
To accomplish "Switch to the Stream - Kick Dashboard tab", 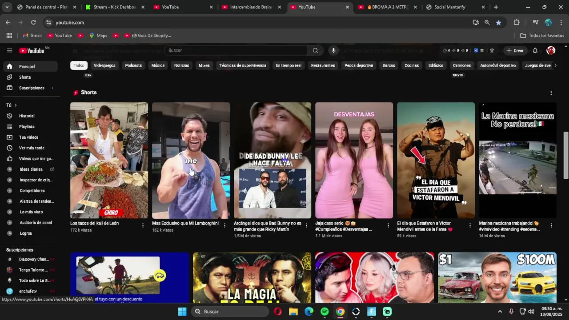I will point(115,7).
